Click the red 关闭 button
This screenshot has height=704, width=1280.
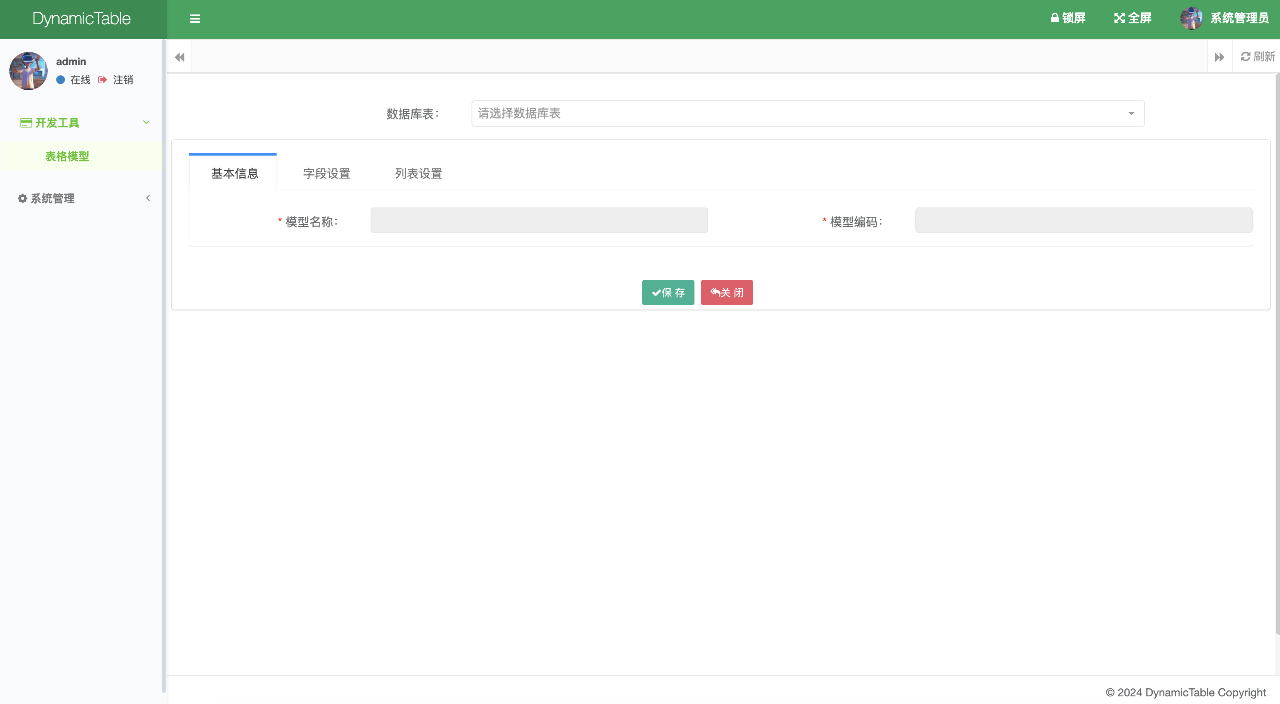coord(726,292)
